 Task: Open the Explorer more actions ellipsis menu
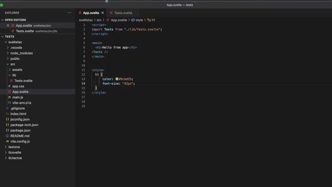(69, 12)
